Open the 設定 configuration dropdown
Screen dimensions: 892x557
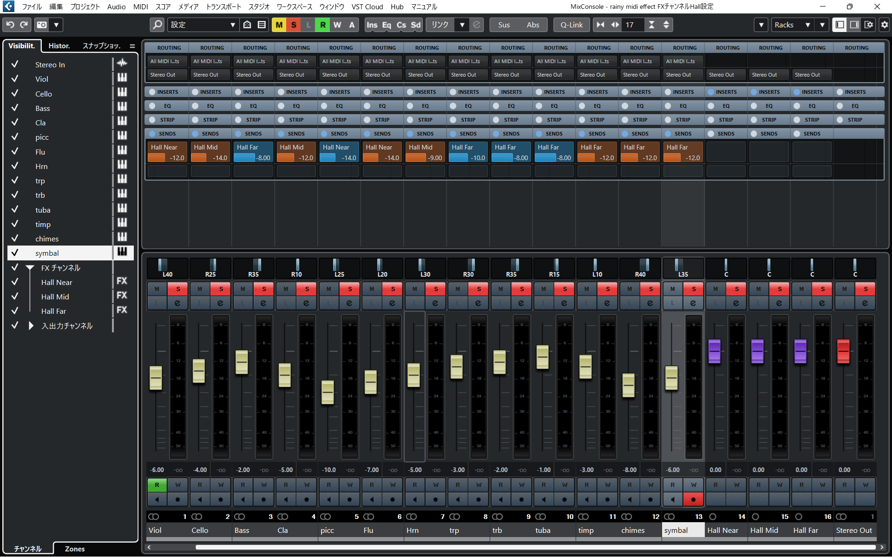pos(203,25)
